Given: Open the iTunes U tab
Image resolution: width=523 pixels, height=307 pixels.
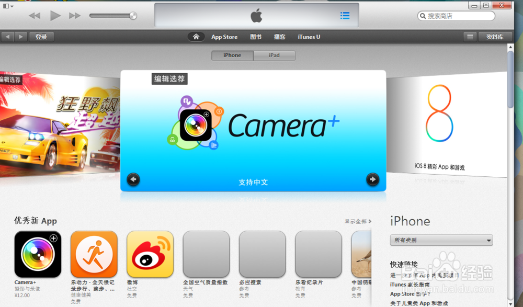Looking at the screenshot, I should point(309,37).
